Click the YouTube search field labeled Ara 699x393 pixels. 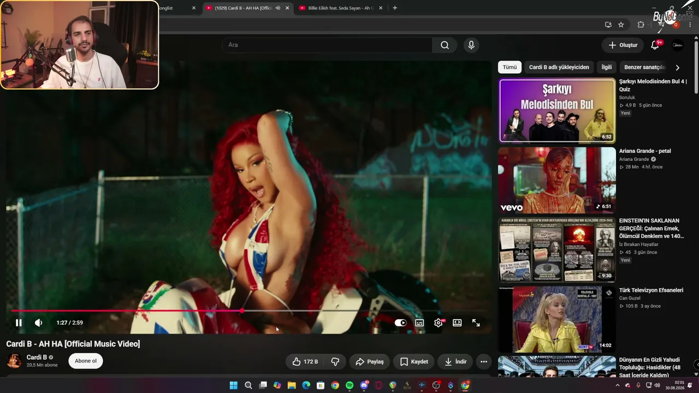click(x=327, y=45)
